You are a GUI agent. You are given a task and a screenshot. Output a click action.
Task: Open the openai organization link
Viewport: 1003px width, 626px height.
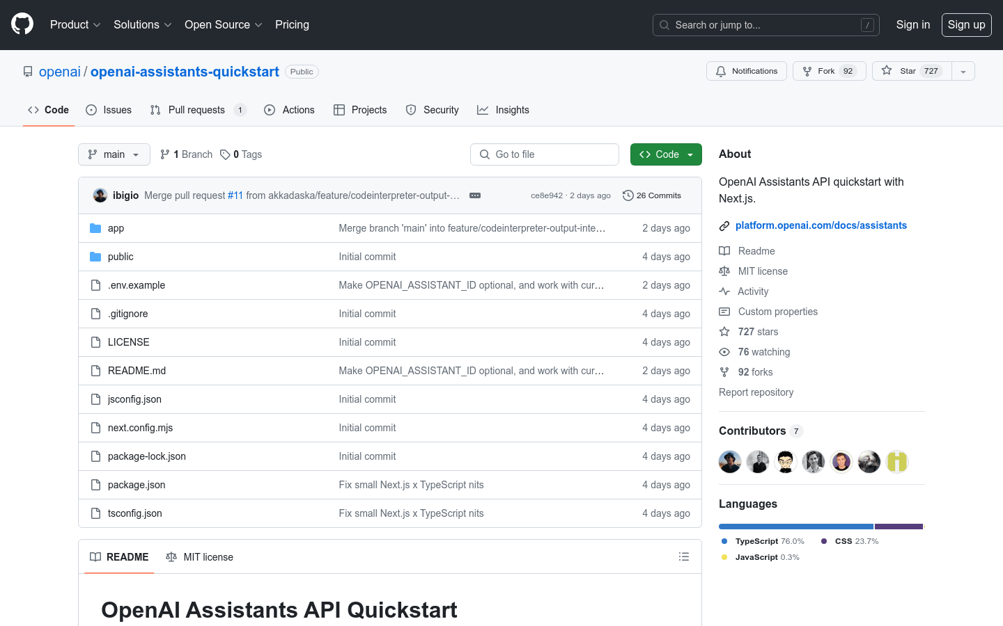click(60, 72)
